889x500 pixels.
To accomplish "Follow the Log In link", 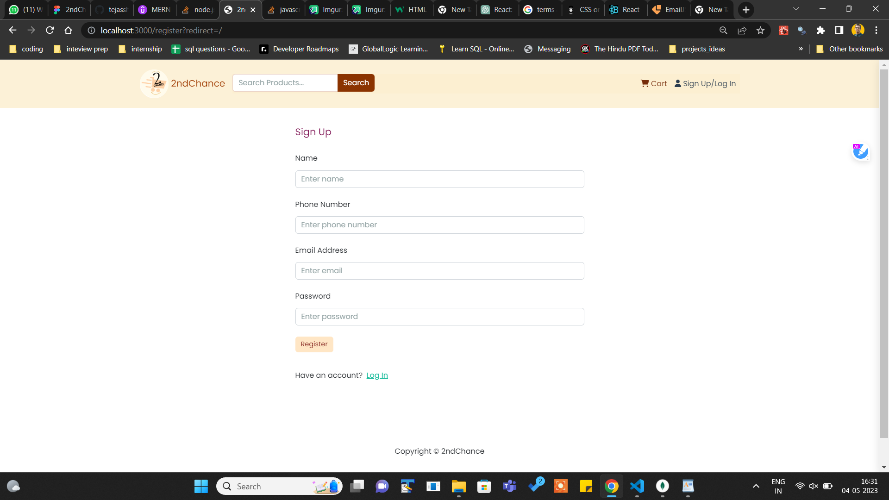I will (377, 375).
